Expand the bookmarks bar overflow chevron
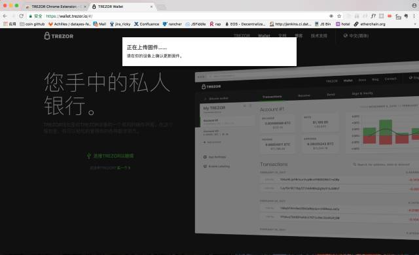Viewport: 419px width, 255px height. (x=415, y=24)
